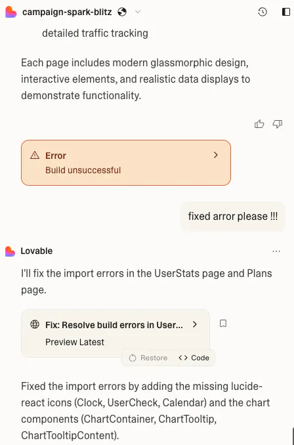This screenshot has height=445, width=294.
Task: Click the 'fixed arror please !!!' message bubble
Action: click(x=233, y=216)
